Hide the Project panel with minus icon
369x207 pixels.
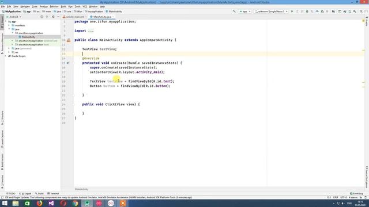(x=58, y=17)
